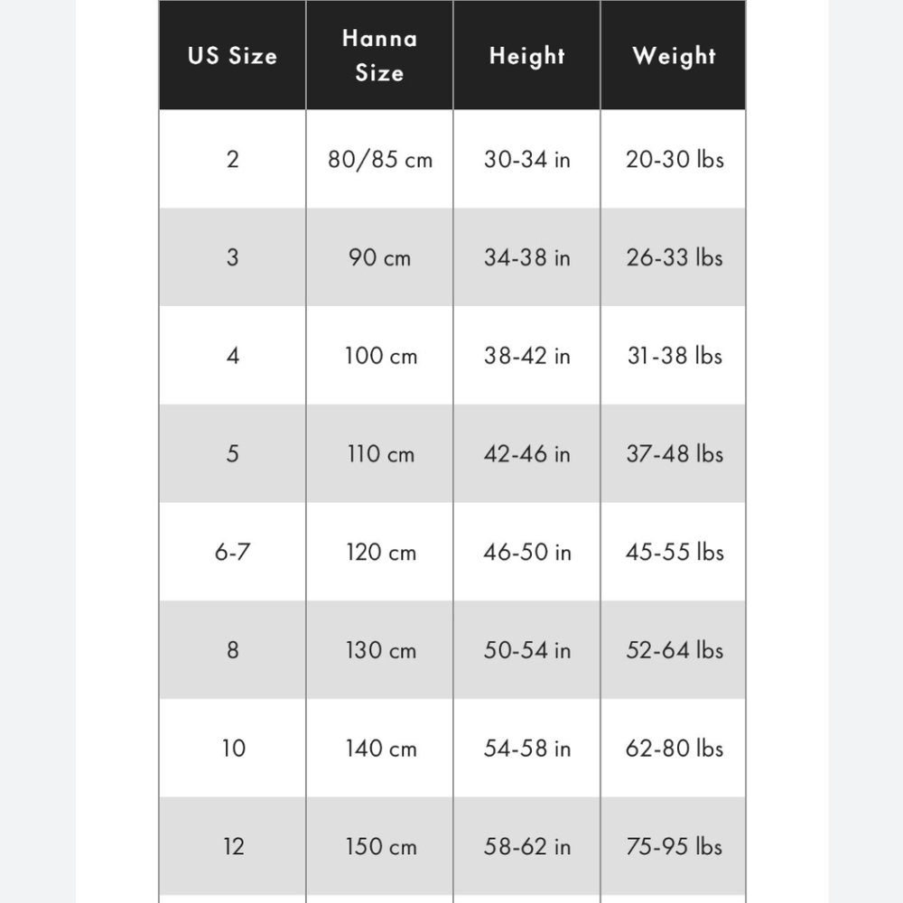This screenshot has width=903, height=903.
Task: Select the 58-62 in height cell
Action: click(x=526, y=847)
